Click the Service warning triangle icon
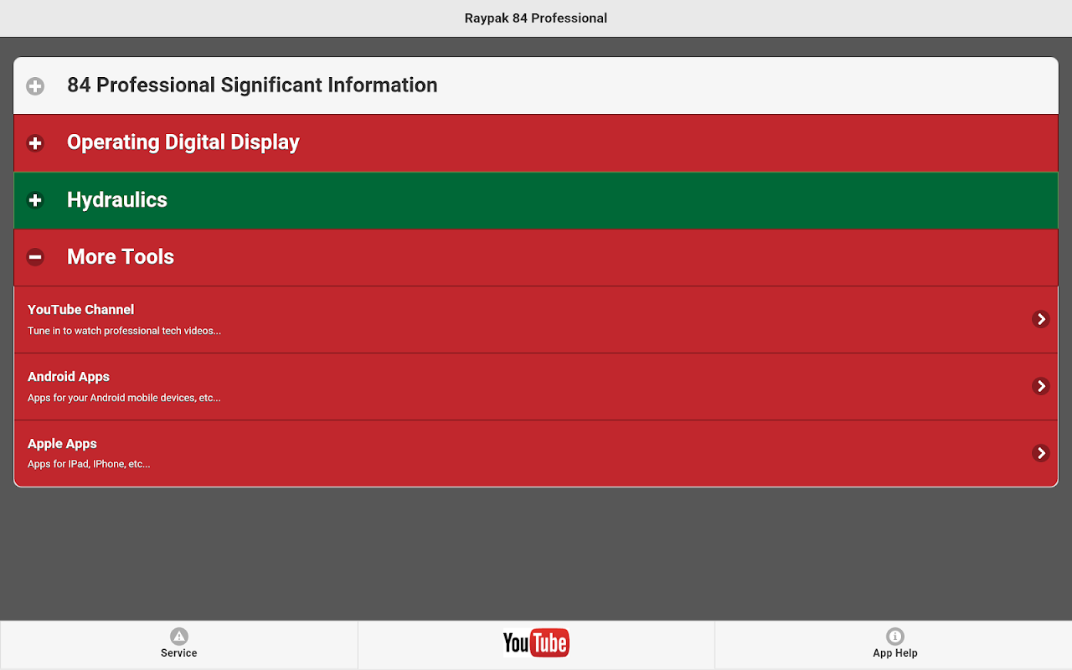Image resolution: width=1072 pixels, height=670 pixels. (x=178, y=636)
